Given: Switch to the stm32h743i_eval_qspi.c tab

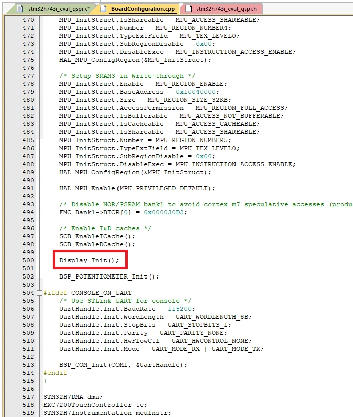Looking at the screenshot, I should click(53, 9).
